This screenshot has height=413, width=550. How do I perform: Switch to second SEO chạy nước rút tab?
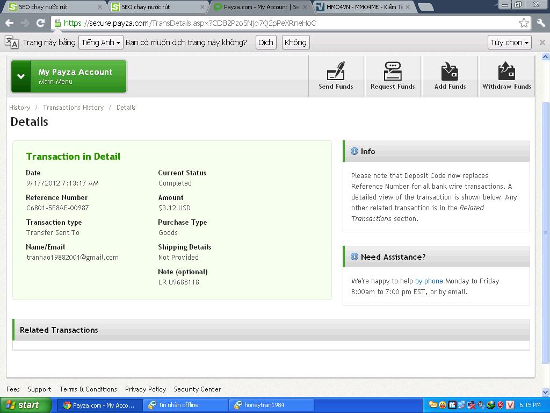point(157,7)
